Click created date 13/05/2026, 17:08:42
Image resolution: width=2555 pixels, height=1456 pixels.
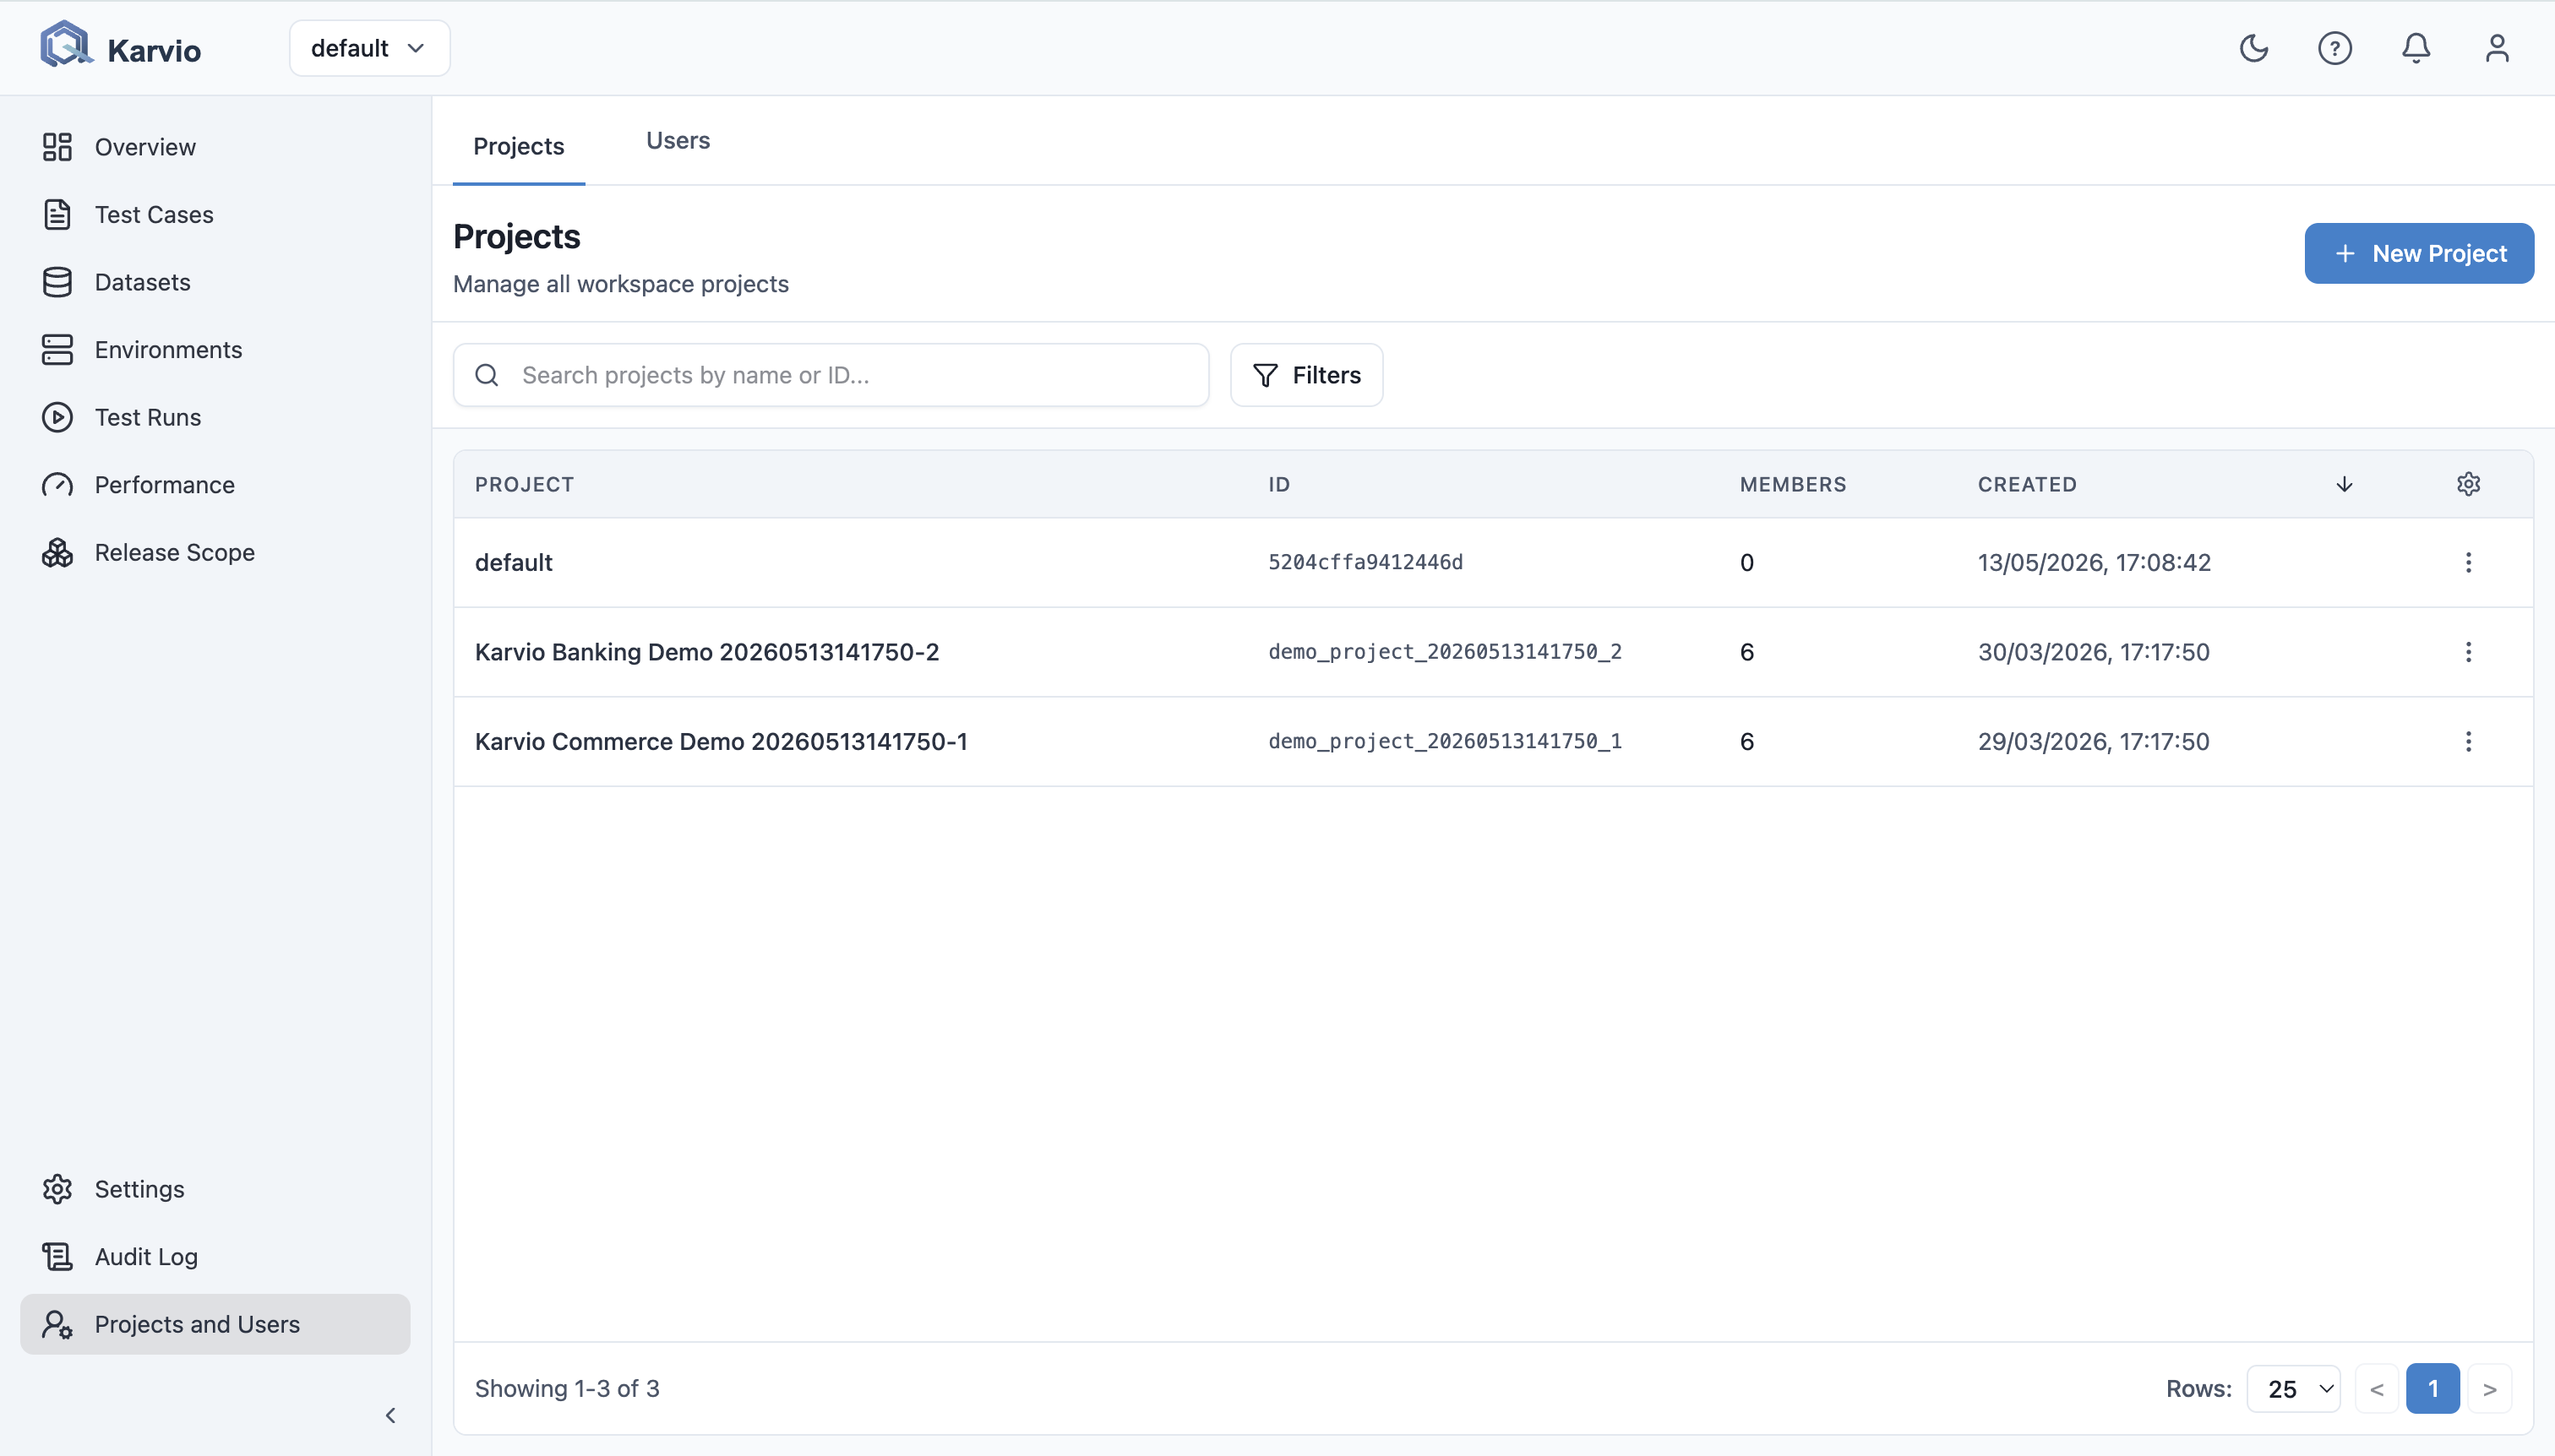(x=2094, y=562)
